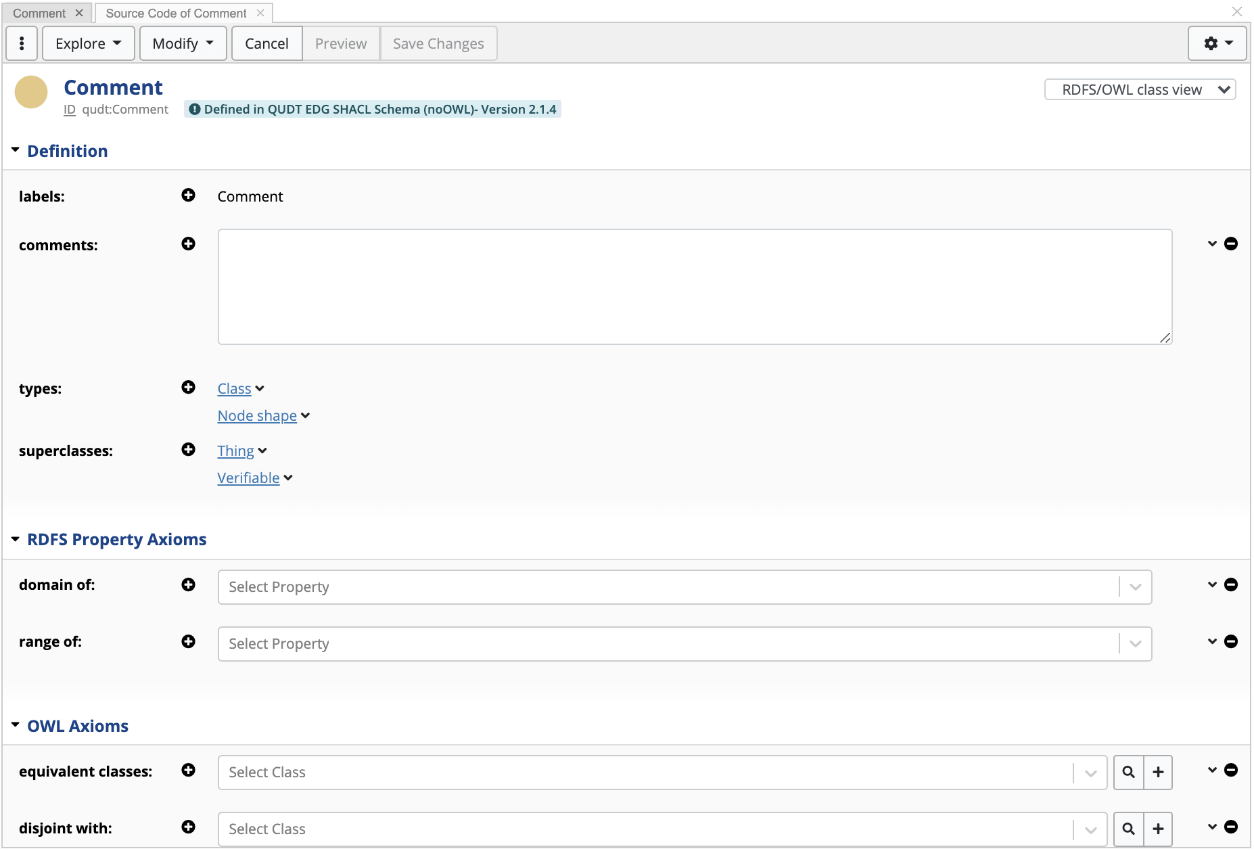Screen dimensions: 1254x851
Task: Search equivalent classes with magnifier icon
Action: point(1128,771)
